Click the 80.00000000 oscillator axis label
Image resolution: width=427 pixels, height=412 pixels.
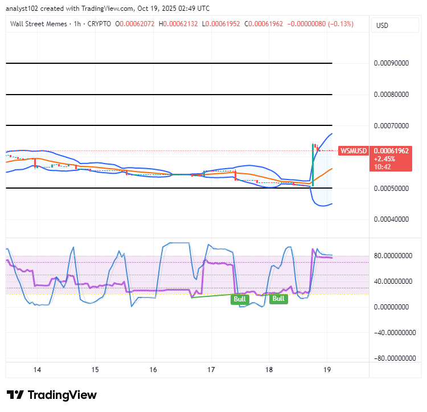pos(393,256)
